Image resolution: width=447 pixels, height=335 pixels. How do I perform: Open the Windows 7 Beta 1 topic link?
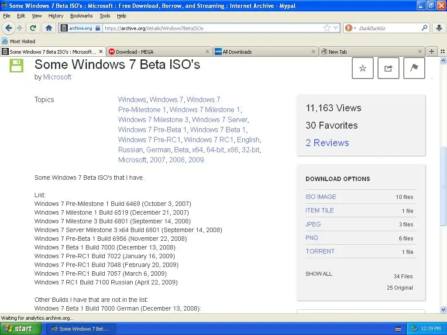[218, 130]
